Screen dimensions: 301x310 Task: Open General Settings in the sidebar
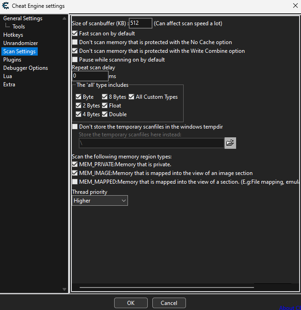coord(23,18)
